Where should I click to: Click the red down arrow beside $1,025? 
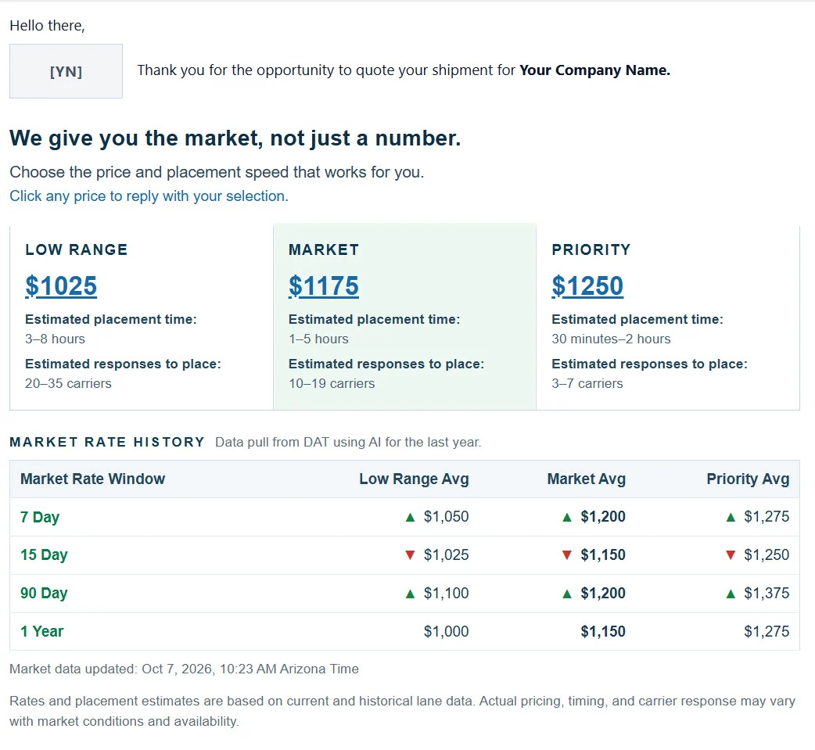[410, 555]
